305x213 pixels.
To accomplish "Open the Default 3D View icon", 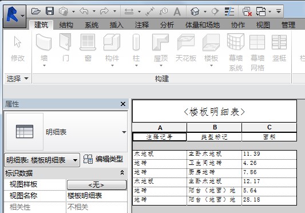I will click(x=195, y=11).
